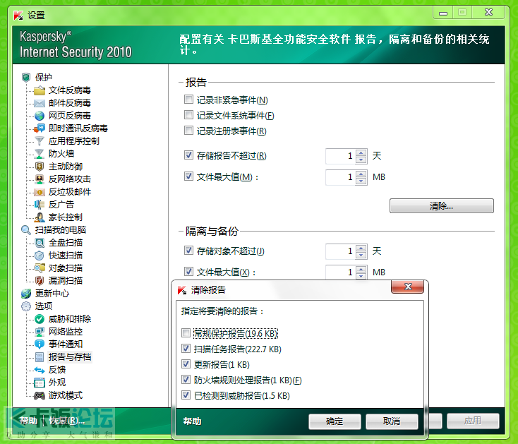Open 更新中心 settings section
518x444 pixels.
coord(52,294)
